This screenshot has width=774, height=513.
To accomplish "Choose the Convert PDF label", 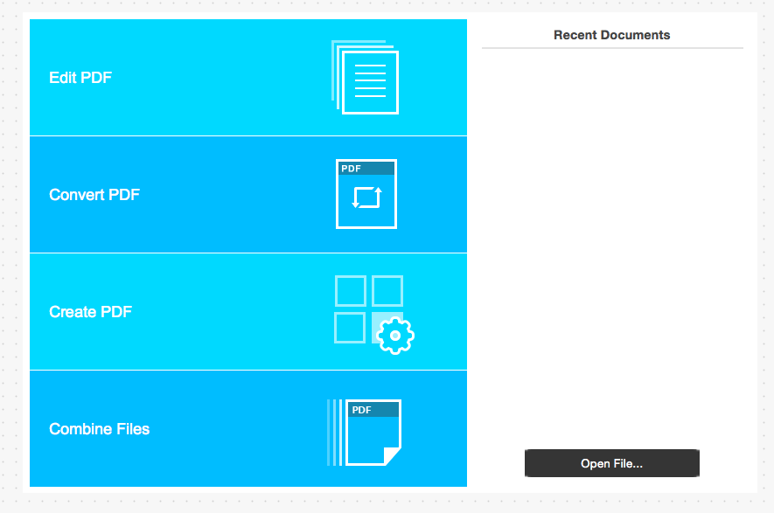I will tap(94, 195).
